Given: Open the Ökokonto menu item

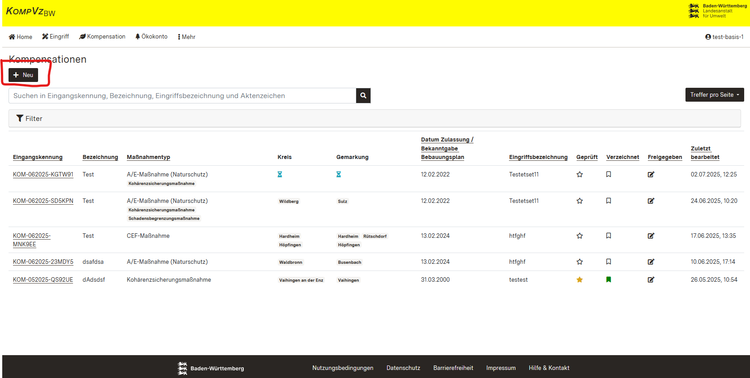Looking at the screenshot, I should (151, 37).
